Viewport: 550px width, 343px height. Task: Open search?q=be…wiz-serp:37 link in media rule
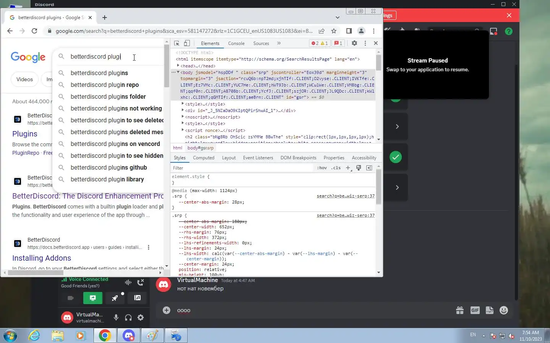(346, 196)
